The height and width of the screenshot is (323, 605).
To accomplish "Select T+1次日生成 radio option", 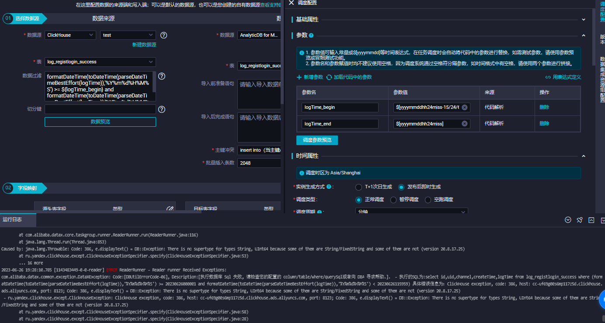I will point(359,187).
